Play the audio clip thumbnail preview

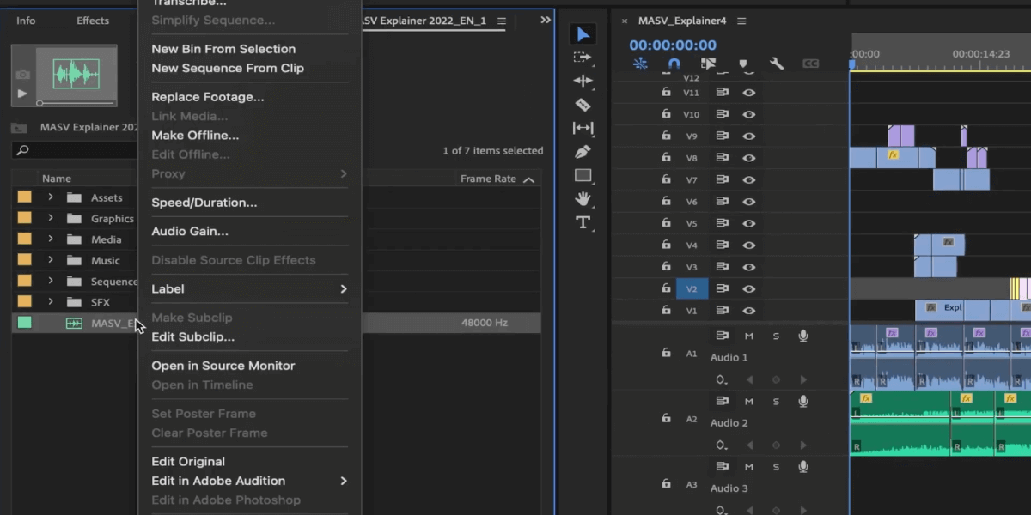pos(22,94)
